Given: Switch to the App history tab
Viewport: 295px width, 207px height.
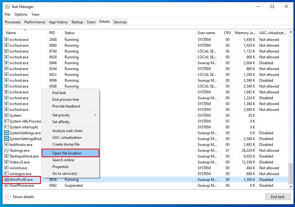Looking at the screenshot, I should pyautogui.click(x=58, y=22).
